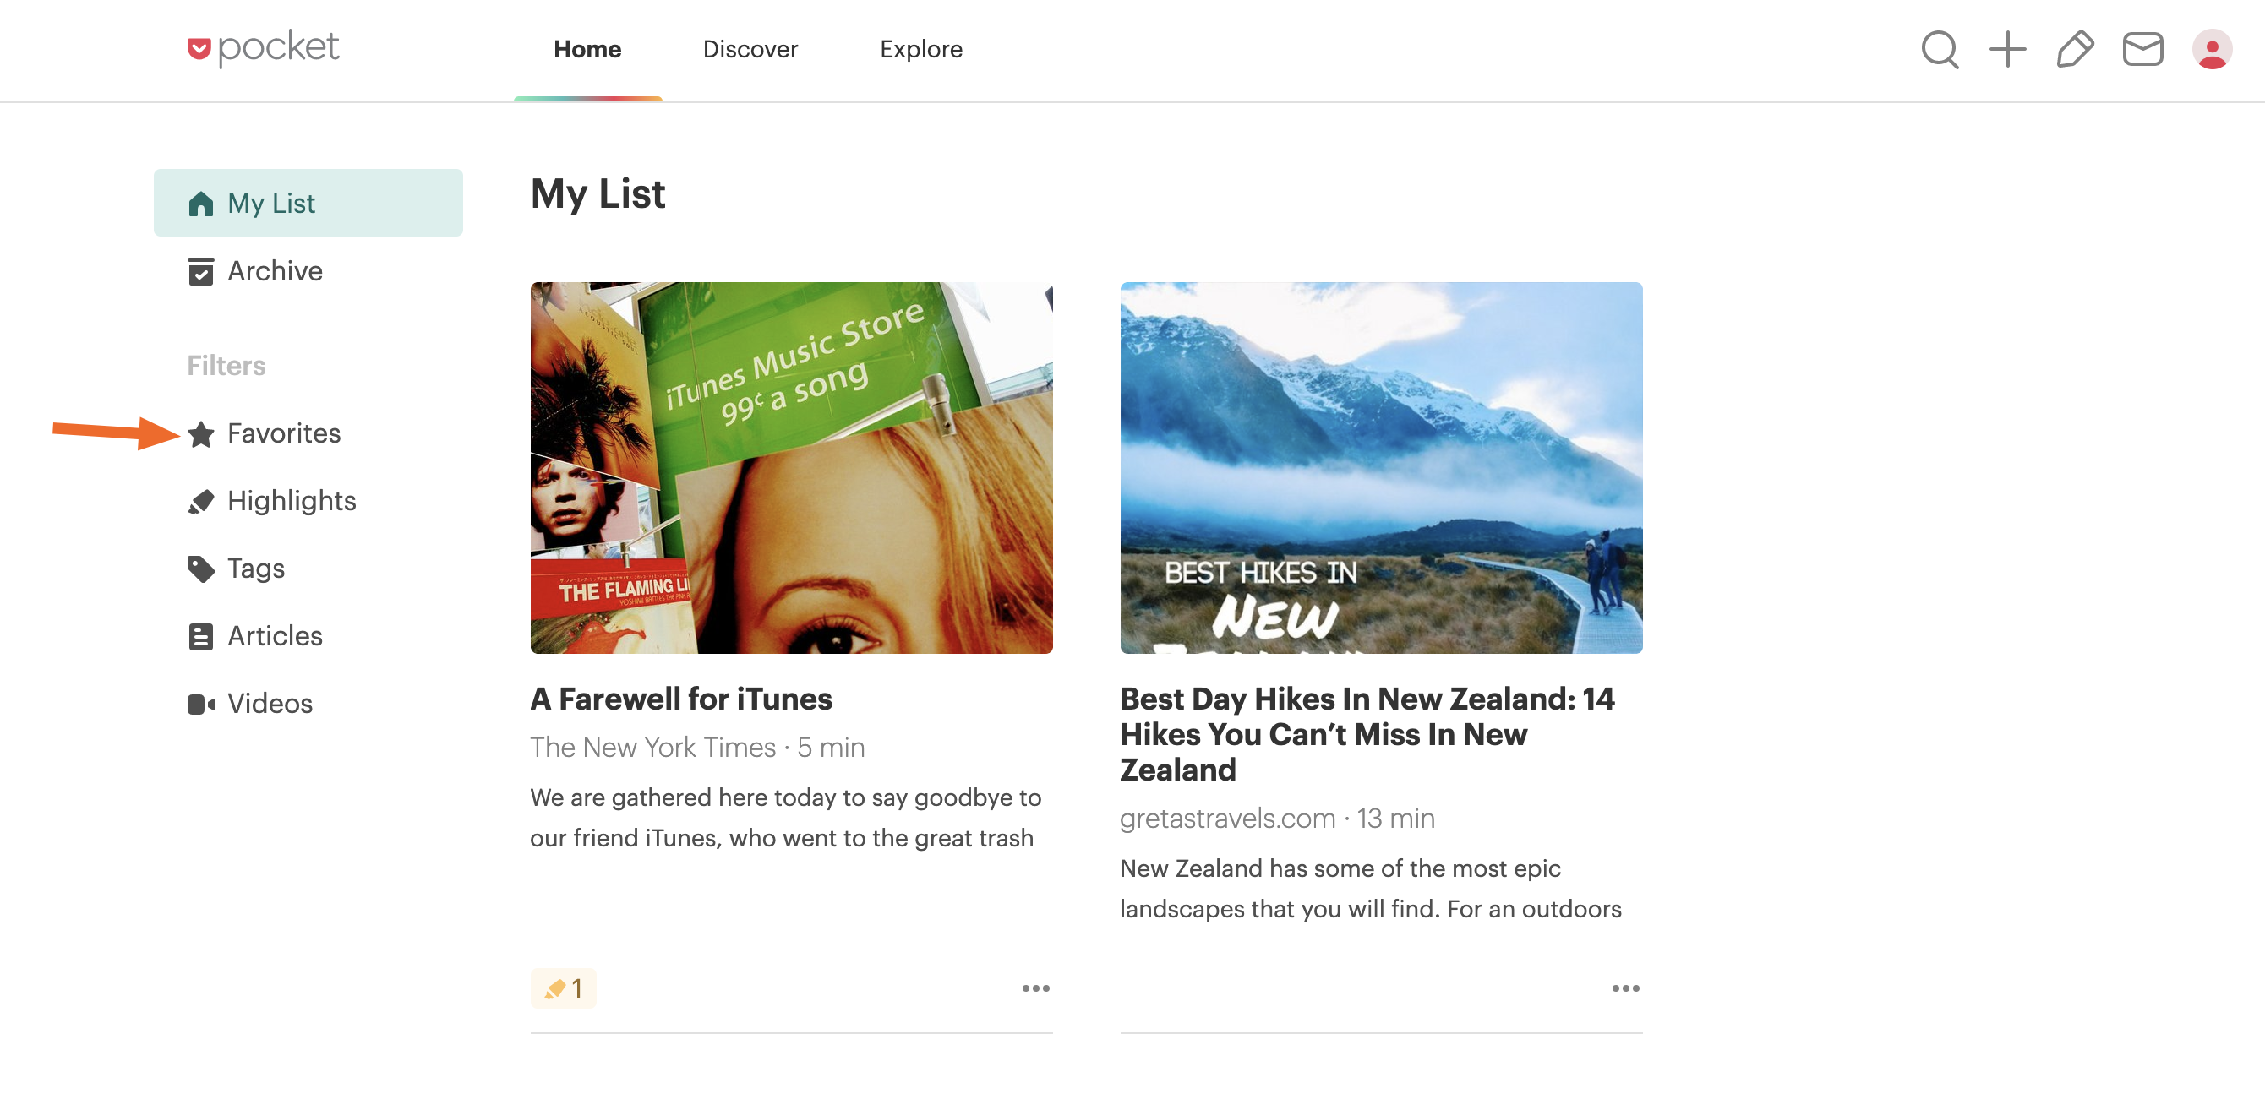Select the Discover tab
Screen dimensions: 2265x1110
click(750, 47)
